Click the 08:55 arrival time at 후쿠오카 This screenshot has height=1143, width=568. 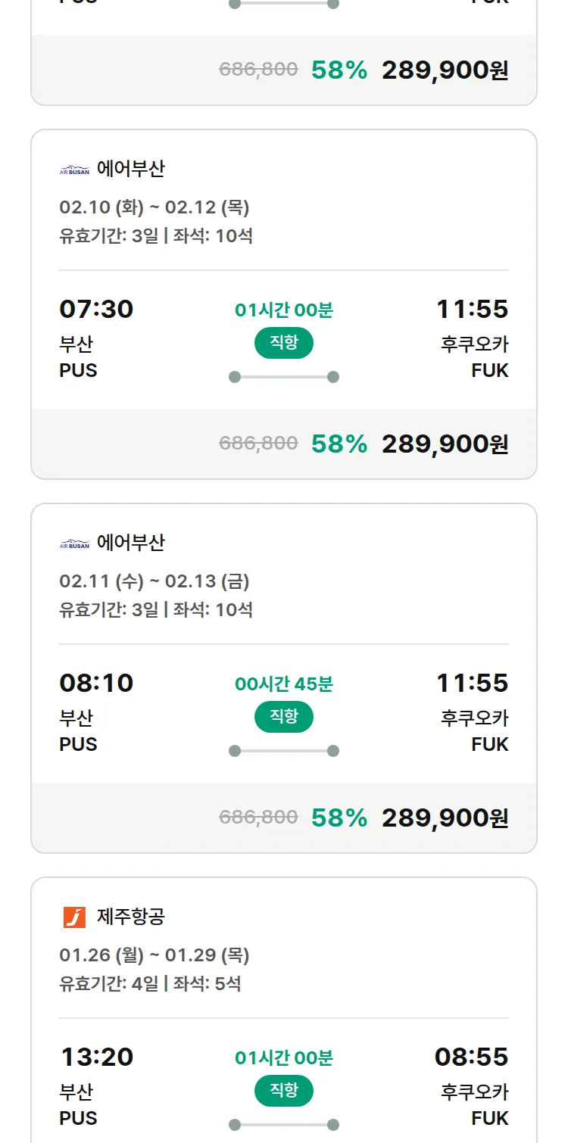(471, 1057)
